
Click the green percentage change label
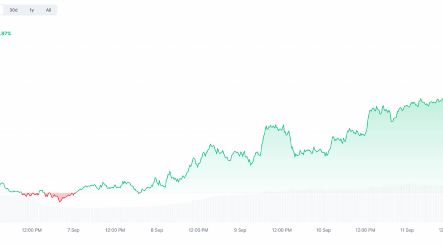tap(5, 34)
